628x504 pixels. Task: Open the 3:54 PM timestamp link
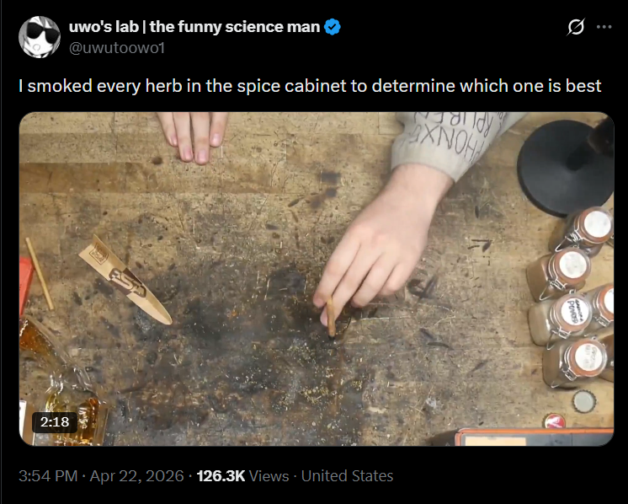(x=48, y=476)
